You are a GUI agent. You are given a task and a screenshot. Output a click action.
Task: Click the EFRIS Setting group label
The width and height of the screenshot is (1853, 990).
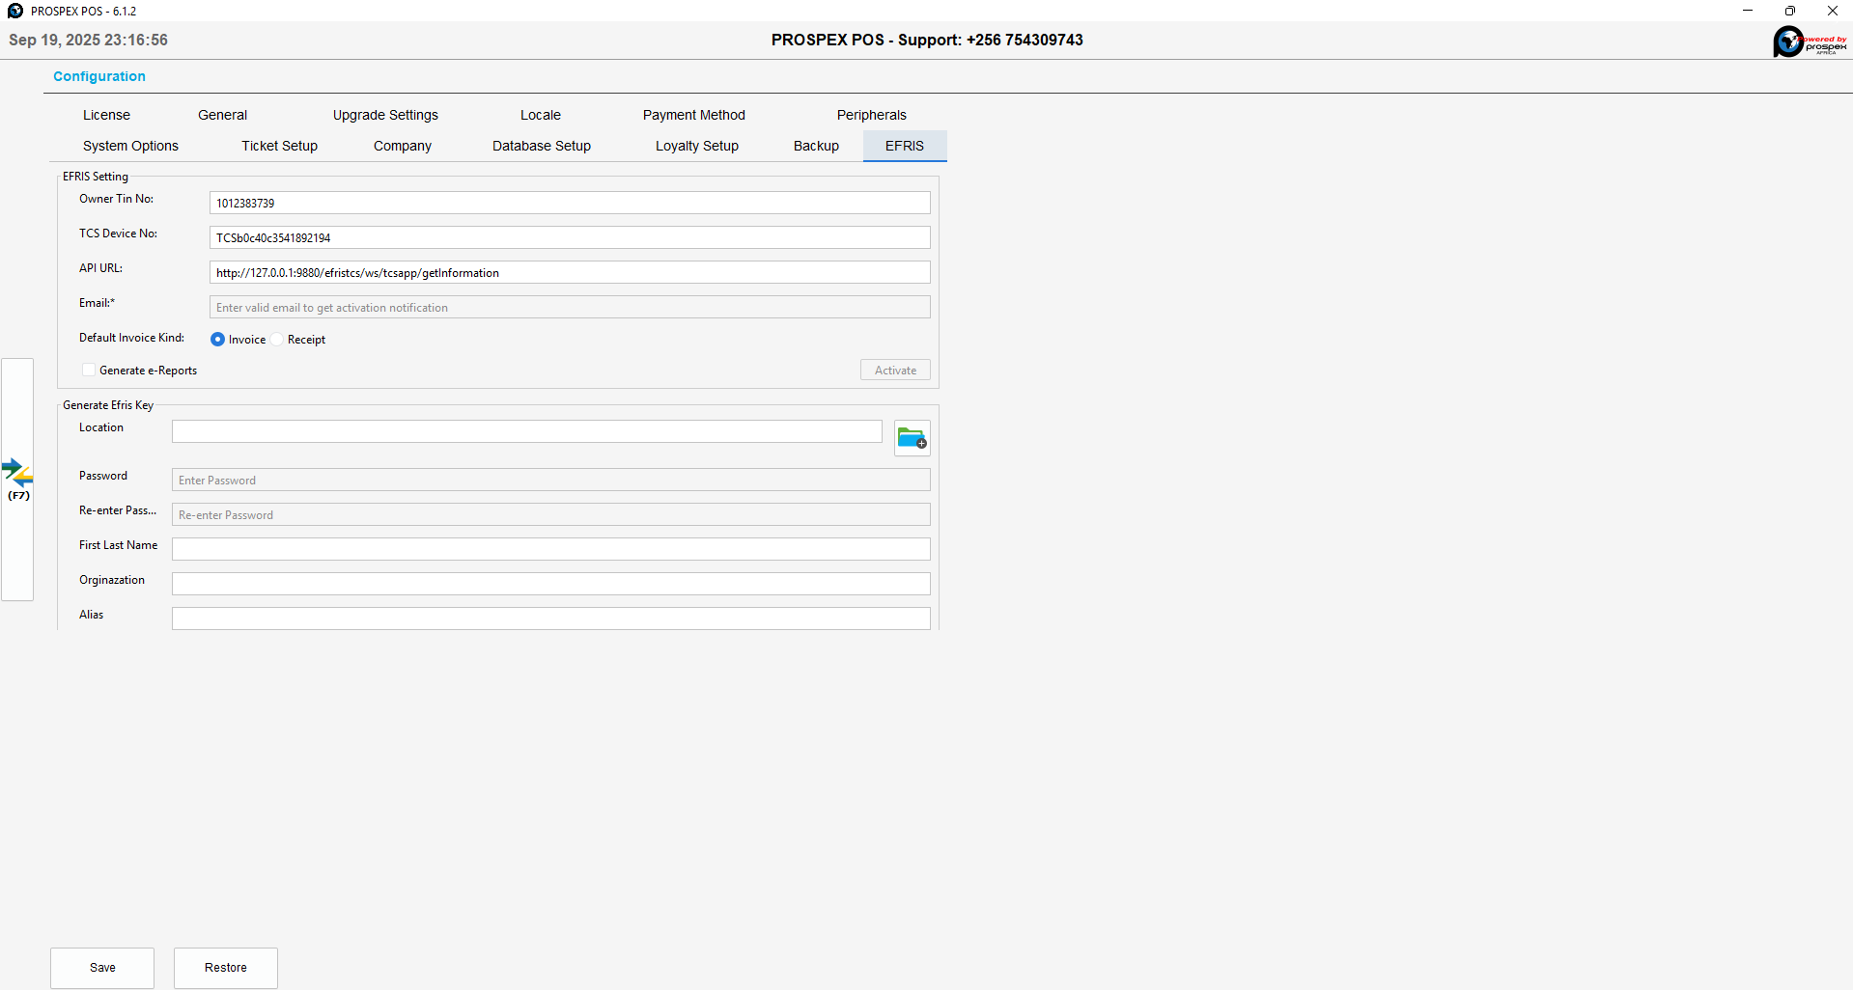[96, 177]
